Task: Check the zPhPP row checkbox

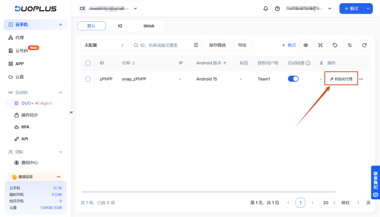Action: click(x=88, y=79)
